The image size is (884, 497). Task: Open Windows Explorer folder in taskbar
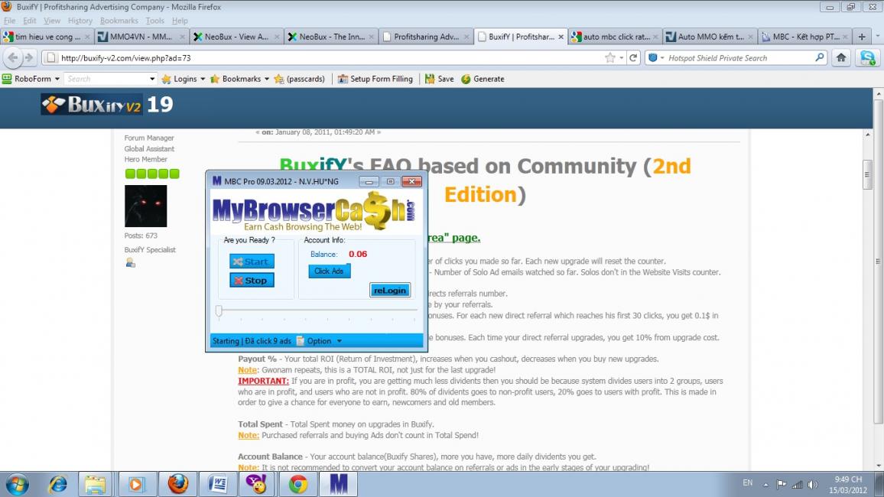tap(96, 484)
